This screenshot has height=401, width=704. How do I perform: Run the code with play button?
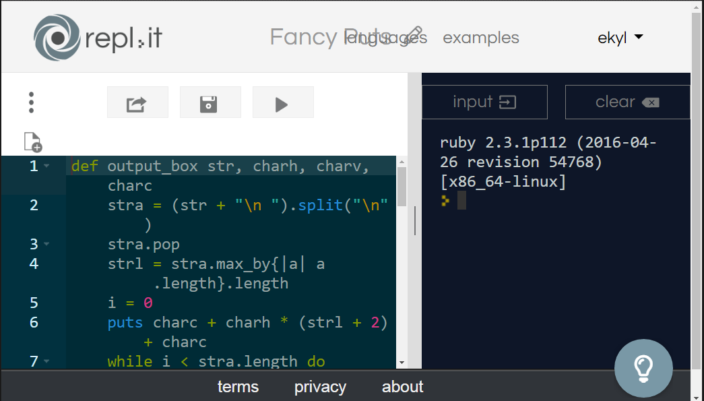pyautogui.click(x=283, y=102)
